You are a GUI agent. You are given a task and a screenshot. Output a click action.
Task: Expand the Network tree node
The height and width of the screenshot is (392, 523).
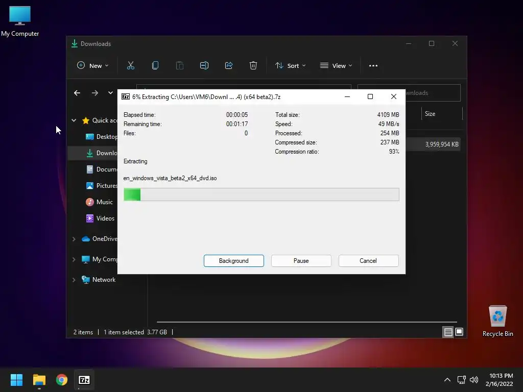click(74, 280)
